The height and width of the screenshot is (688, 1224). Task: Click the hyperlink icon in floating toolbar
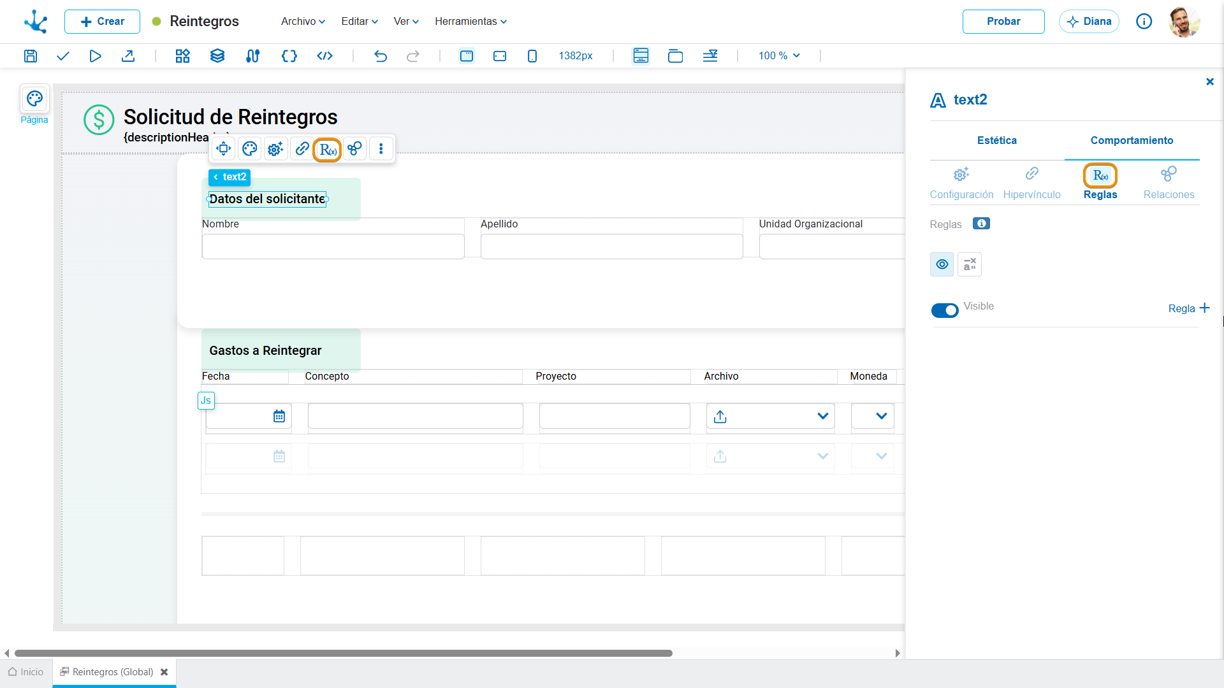pyautogui.click(x=302, y=148)
